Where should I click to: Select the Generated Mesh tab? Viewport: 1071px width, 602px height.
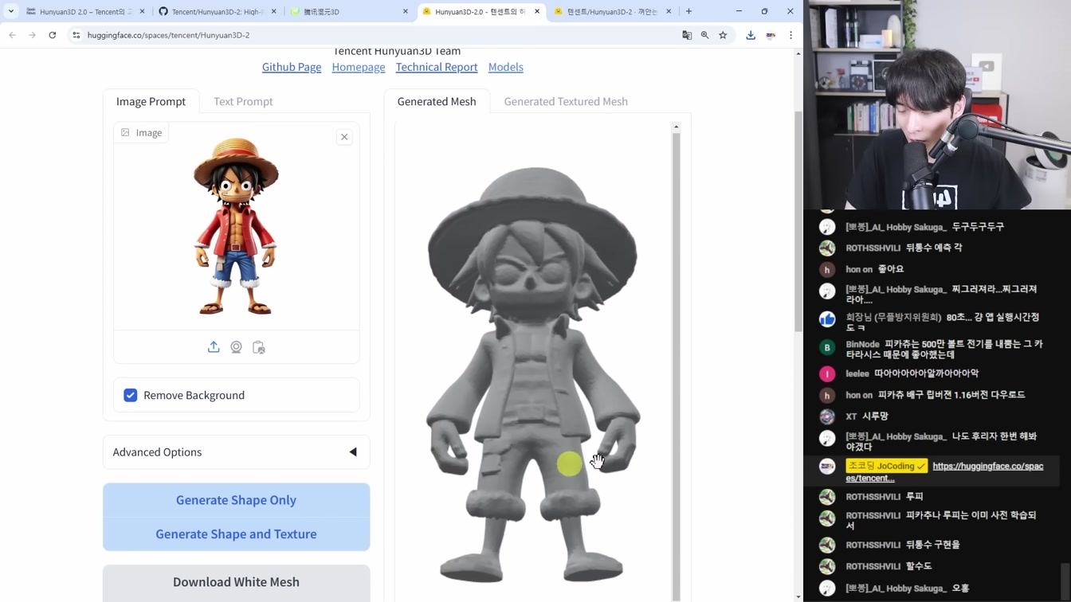437,101
